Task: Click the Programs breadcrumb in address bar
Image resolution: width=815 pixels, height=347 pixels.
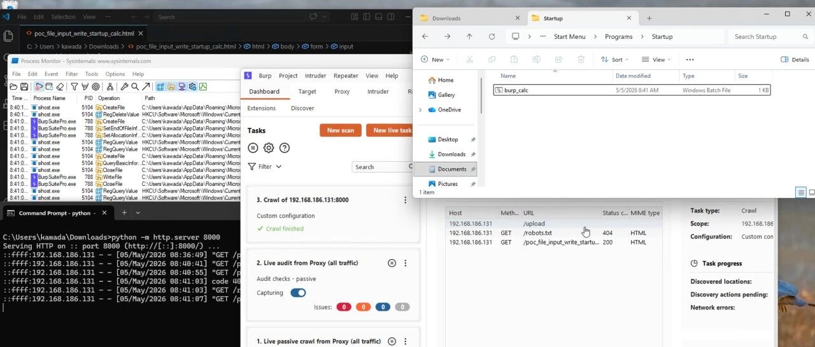Action: [x=619, y=36]
